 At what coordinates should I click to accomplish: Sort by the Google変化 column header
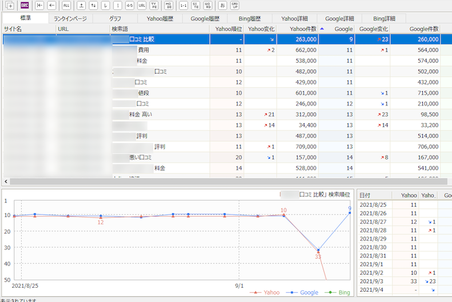pyautogui.click(x=372, y=29)
